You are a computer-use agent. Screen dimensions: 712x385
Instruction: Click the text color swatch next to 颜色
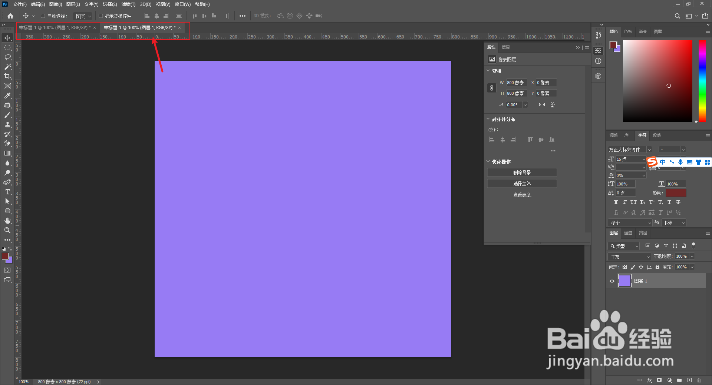click(x=676, y=193)
